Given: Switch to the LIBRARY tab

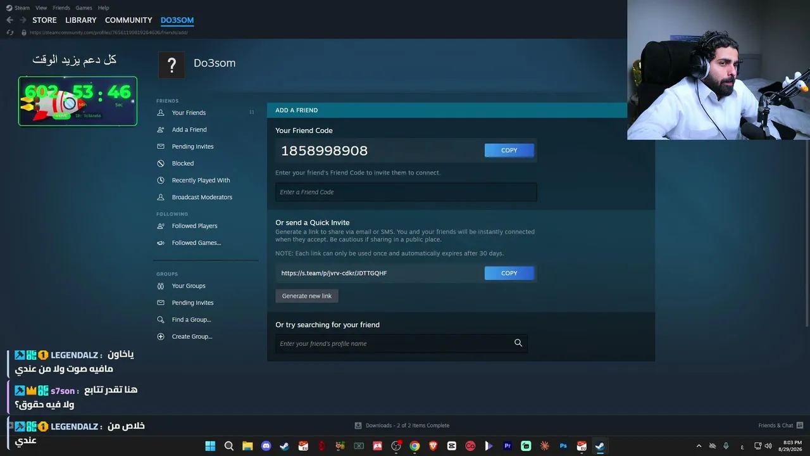Looking at the screenshot, I should (81, 20).
